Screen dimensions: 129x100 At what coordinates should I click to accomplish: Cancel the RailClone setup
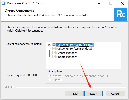115,94
